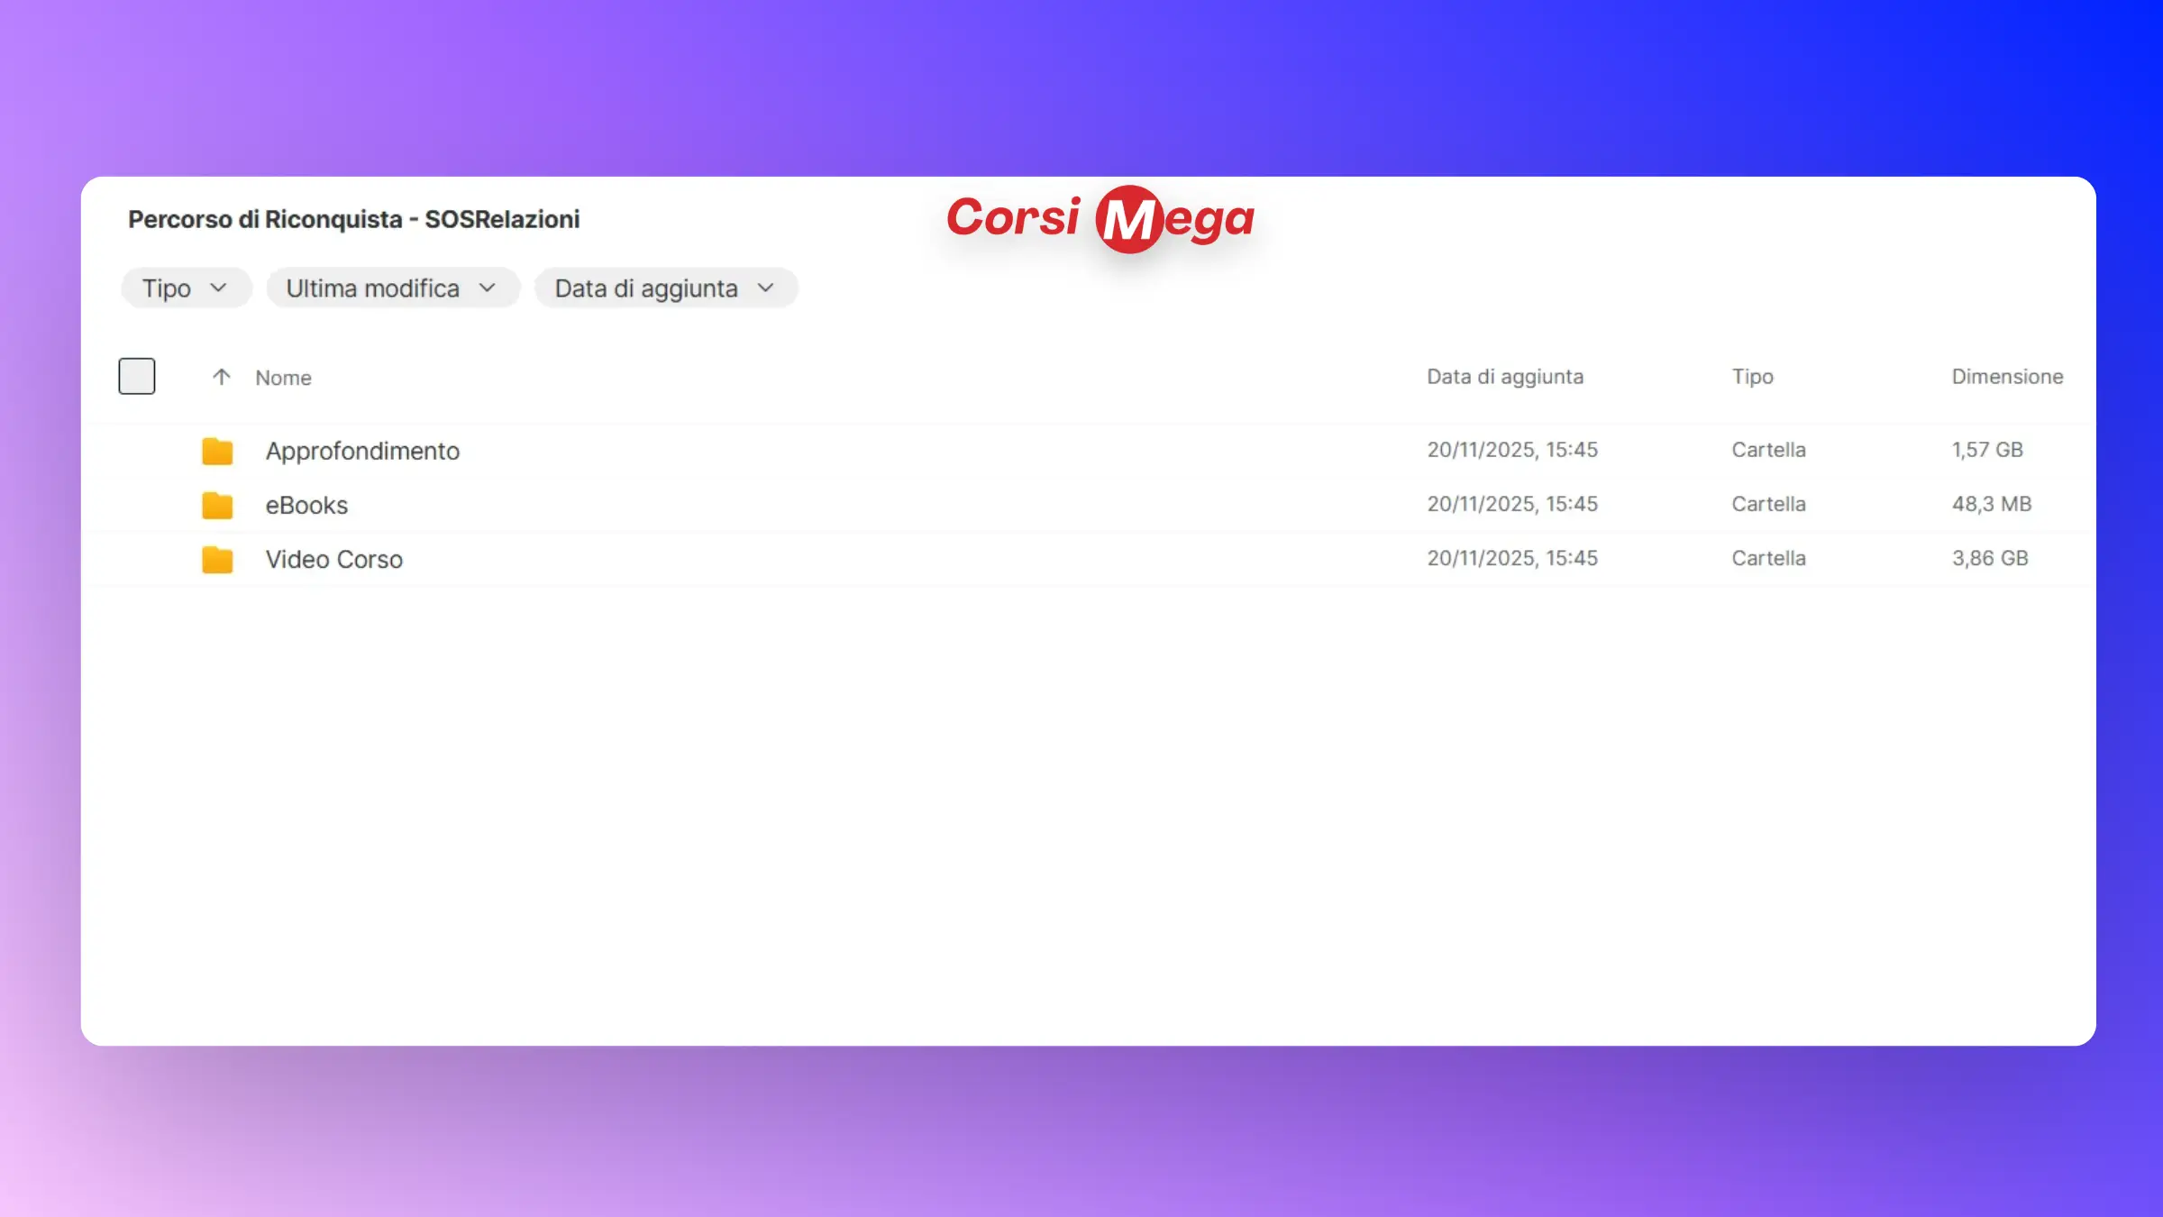Select the Approfondimento folder name
The width and height of the screenshot is (2163, 1217).
(362, 451)
